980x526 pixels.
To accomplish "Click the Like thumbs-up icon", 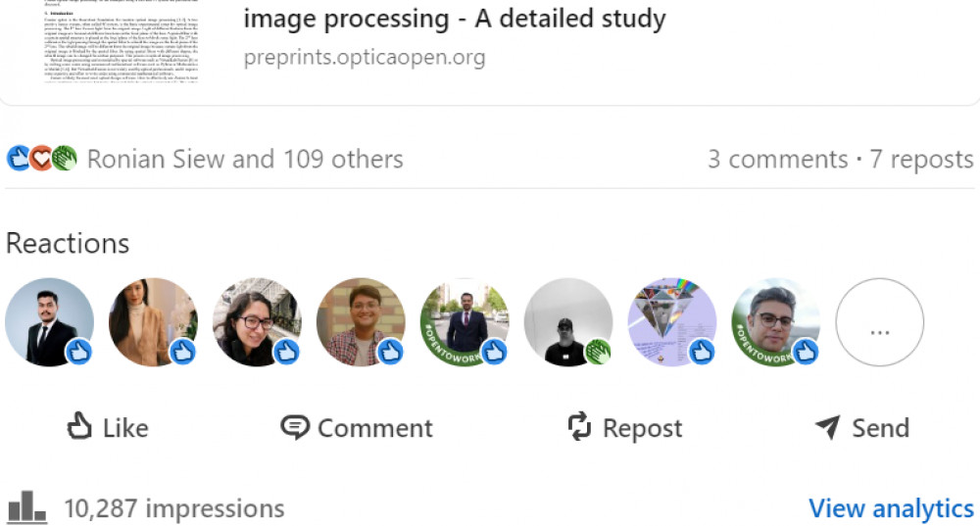I will (79, 426).
